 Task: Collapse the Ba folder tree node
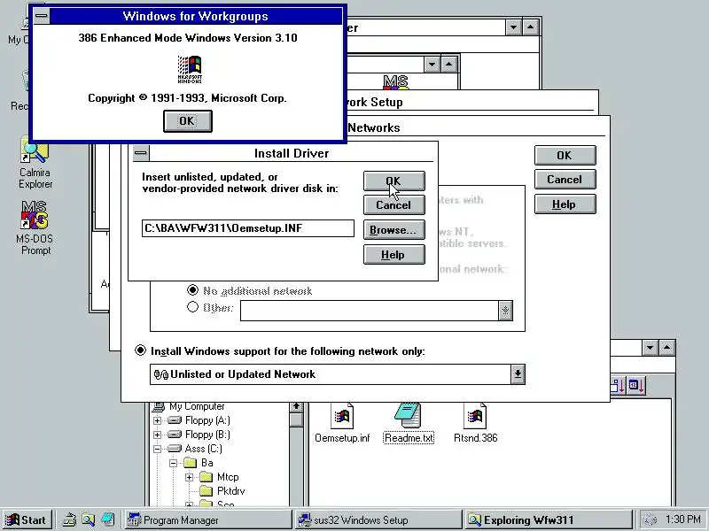[173, 463]
